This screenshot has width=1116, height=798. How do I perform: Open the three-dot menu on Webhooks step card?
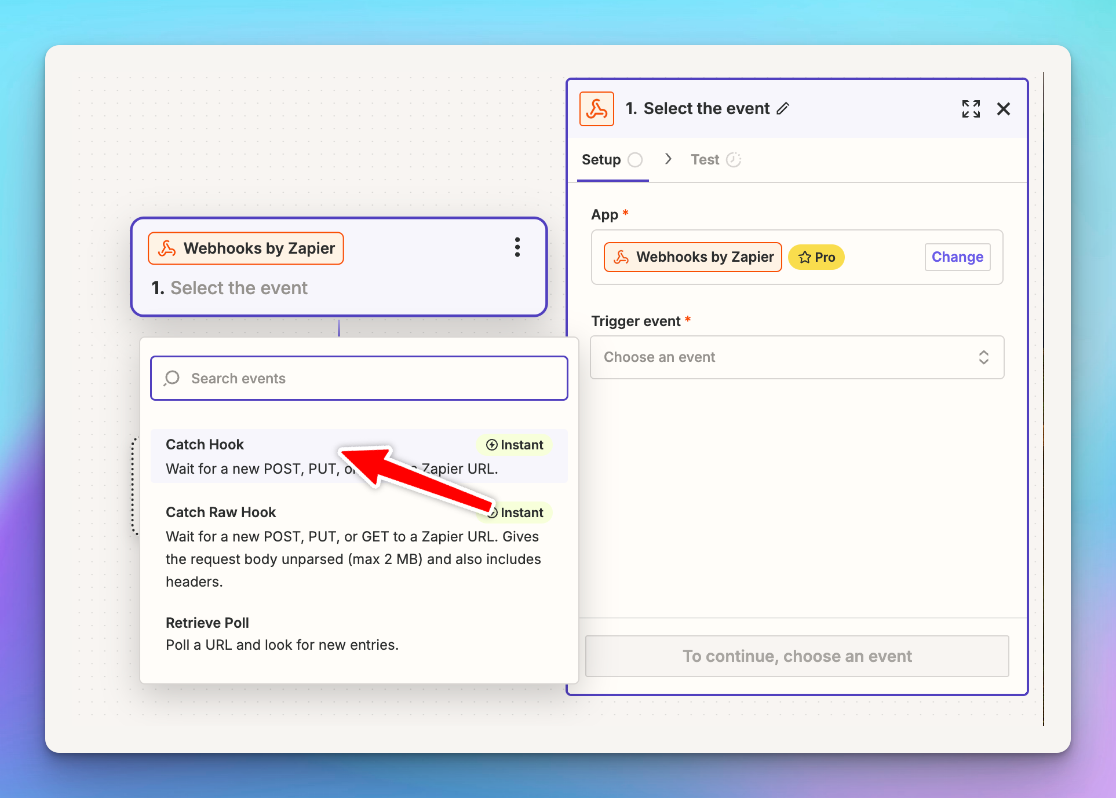tap(517, 247)
